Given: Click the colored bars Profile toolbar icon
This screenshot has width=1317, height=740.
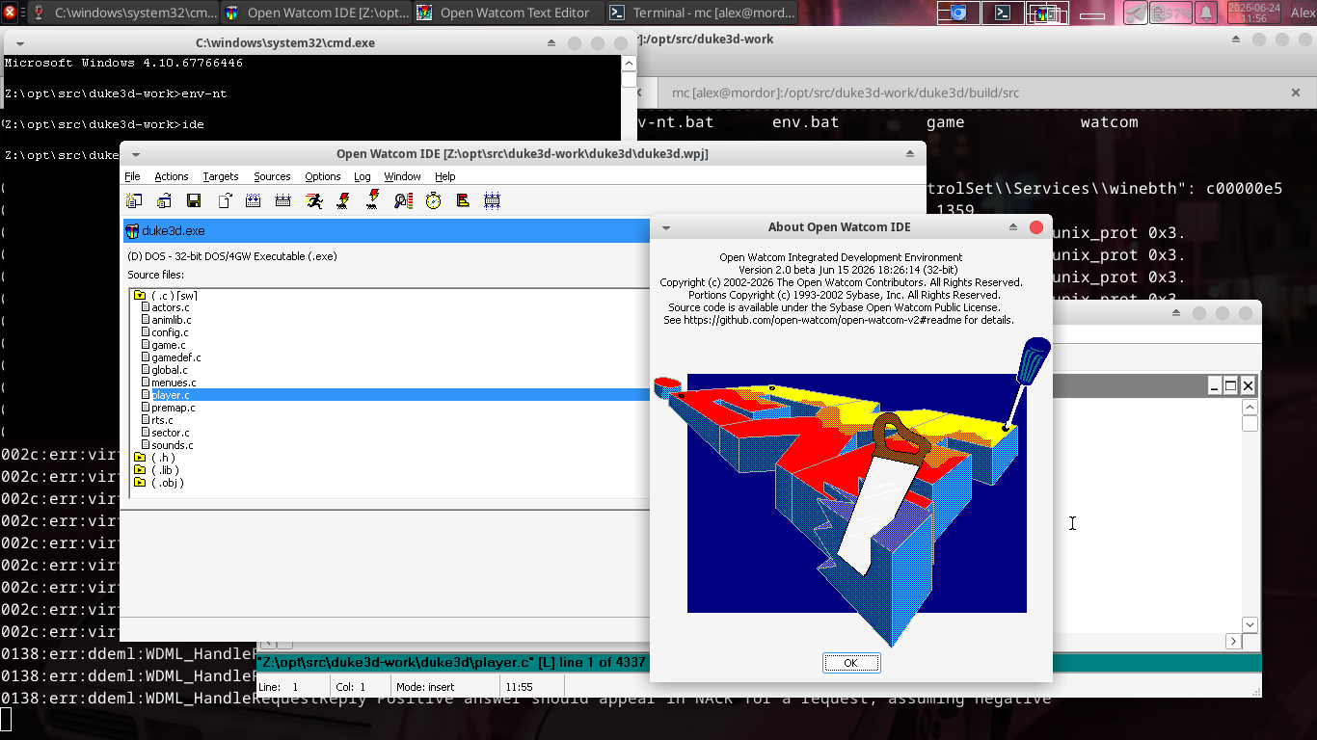Looking at the screenshot, I should click(463, 200).
